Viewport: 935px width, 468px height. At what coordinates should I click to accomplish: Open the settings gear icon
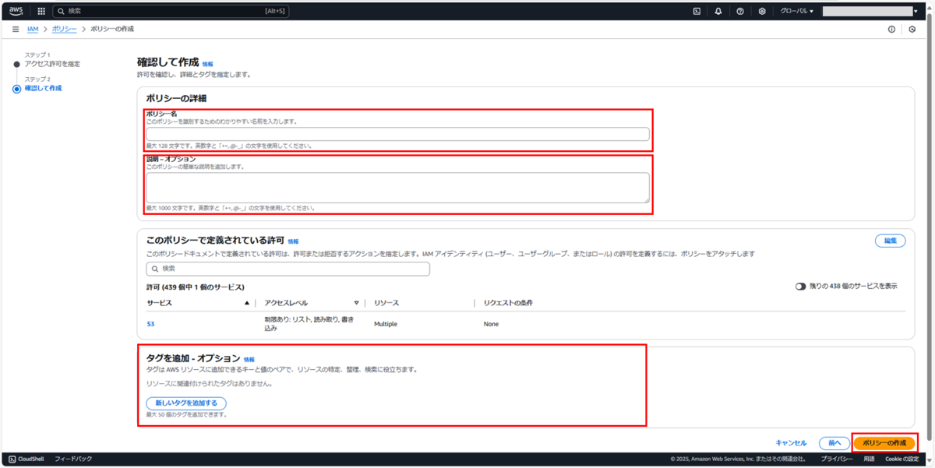tap(762, 12)
